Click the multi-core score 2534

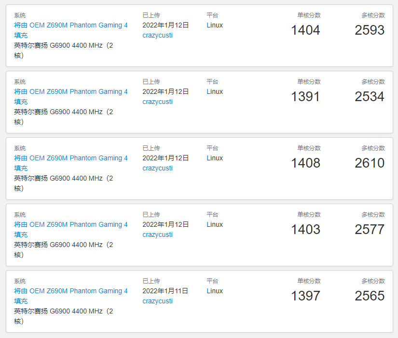pos(370,97)
